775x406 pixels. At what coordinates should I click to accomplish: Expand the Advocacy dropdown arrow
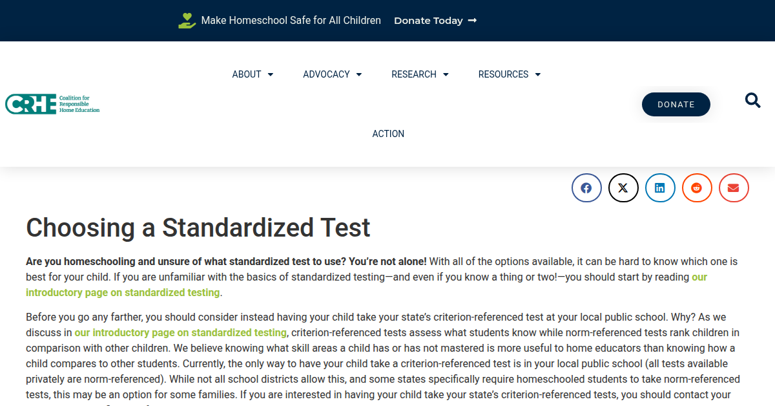tap(359, 75)
